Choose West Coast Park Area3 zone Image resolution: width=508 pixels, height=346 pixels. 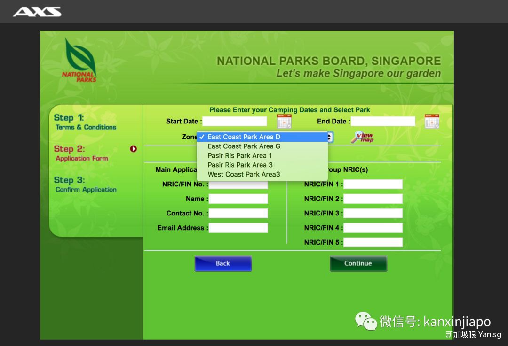(244, 174)
